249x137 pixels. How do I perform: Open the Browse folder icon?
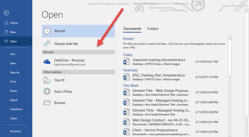[x=47, y=103]
